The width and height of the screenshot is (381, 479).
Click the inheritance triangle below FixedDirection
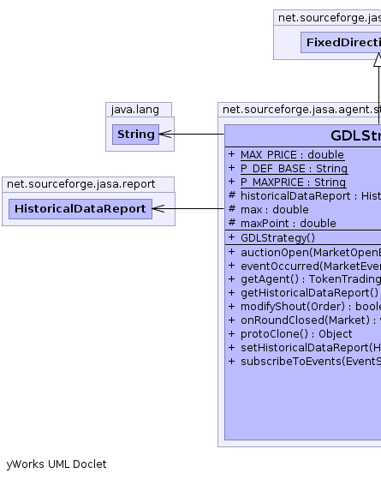point(378,60)
